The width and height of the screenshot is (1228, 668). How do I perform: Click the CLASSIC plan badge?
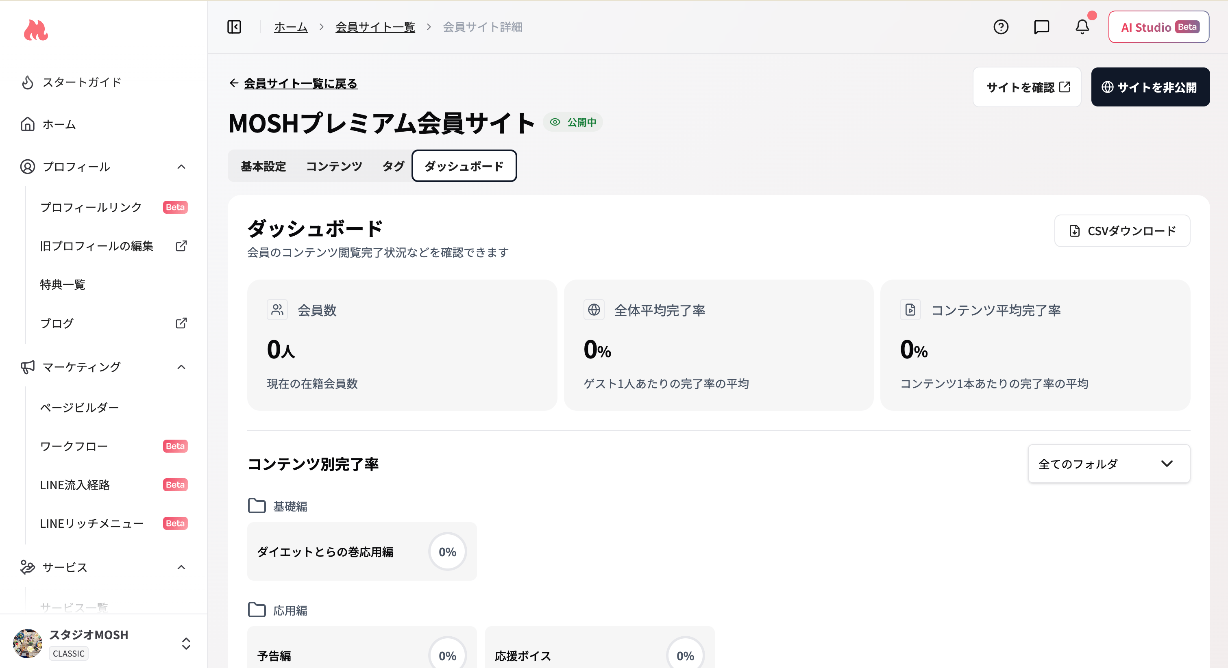click(69, 653)
